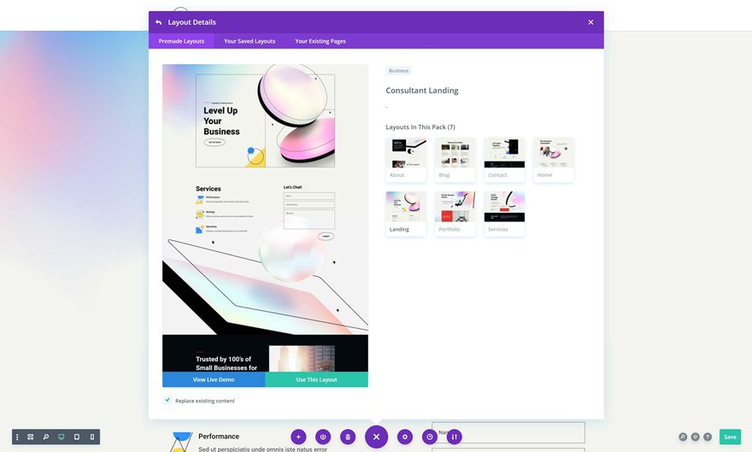
Task: Switch to wireframe view icon
Action: pyautogui.click(x=30, y=437)
